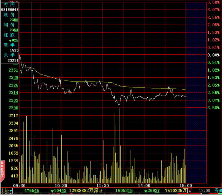Click the 现价 label in info panel
The width and height of the screenshot is (222, 195).
tap(9, 15)
